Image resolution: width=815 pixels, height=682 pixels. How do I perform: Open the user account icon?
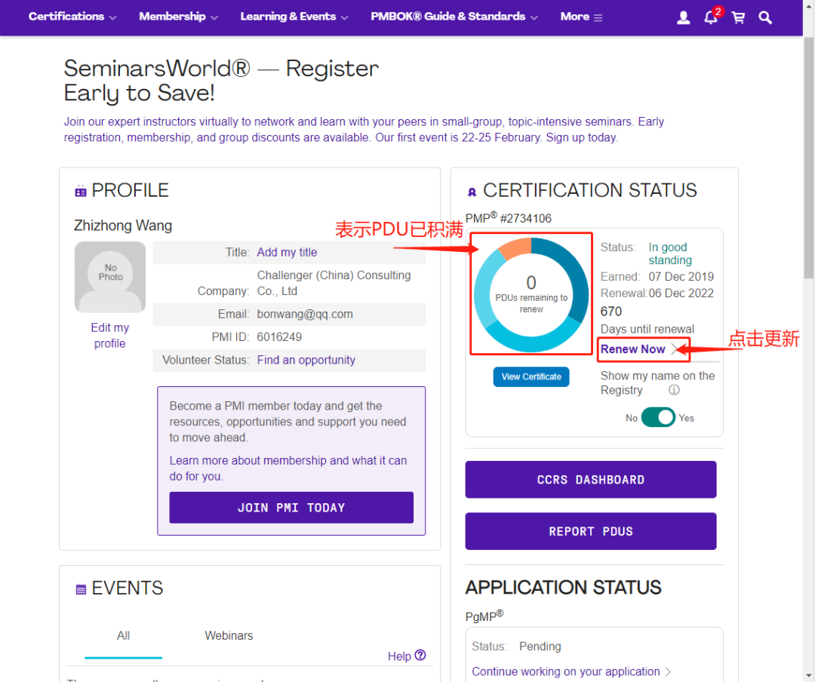(684, 17)
